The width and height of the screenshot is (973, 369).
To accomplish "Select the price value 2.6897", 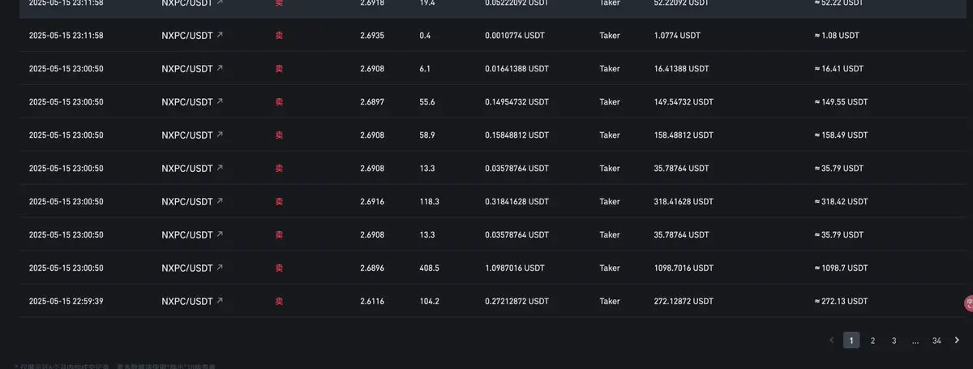I will pos(372,102).
